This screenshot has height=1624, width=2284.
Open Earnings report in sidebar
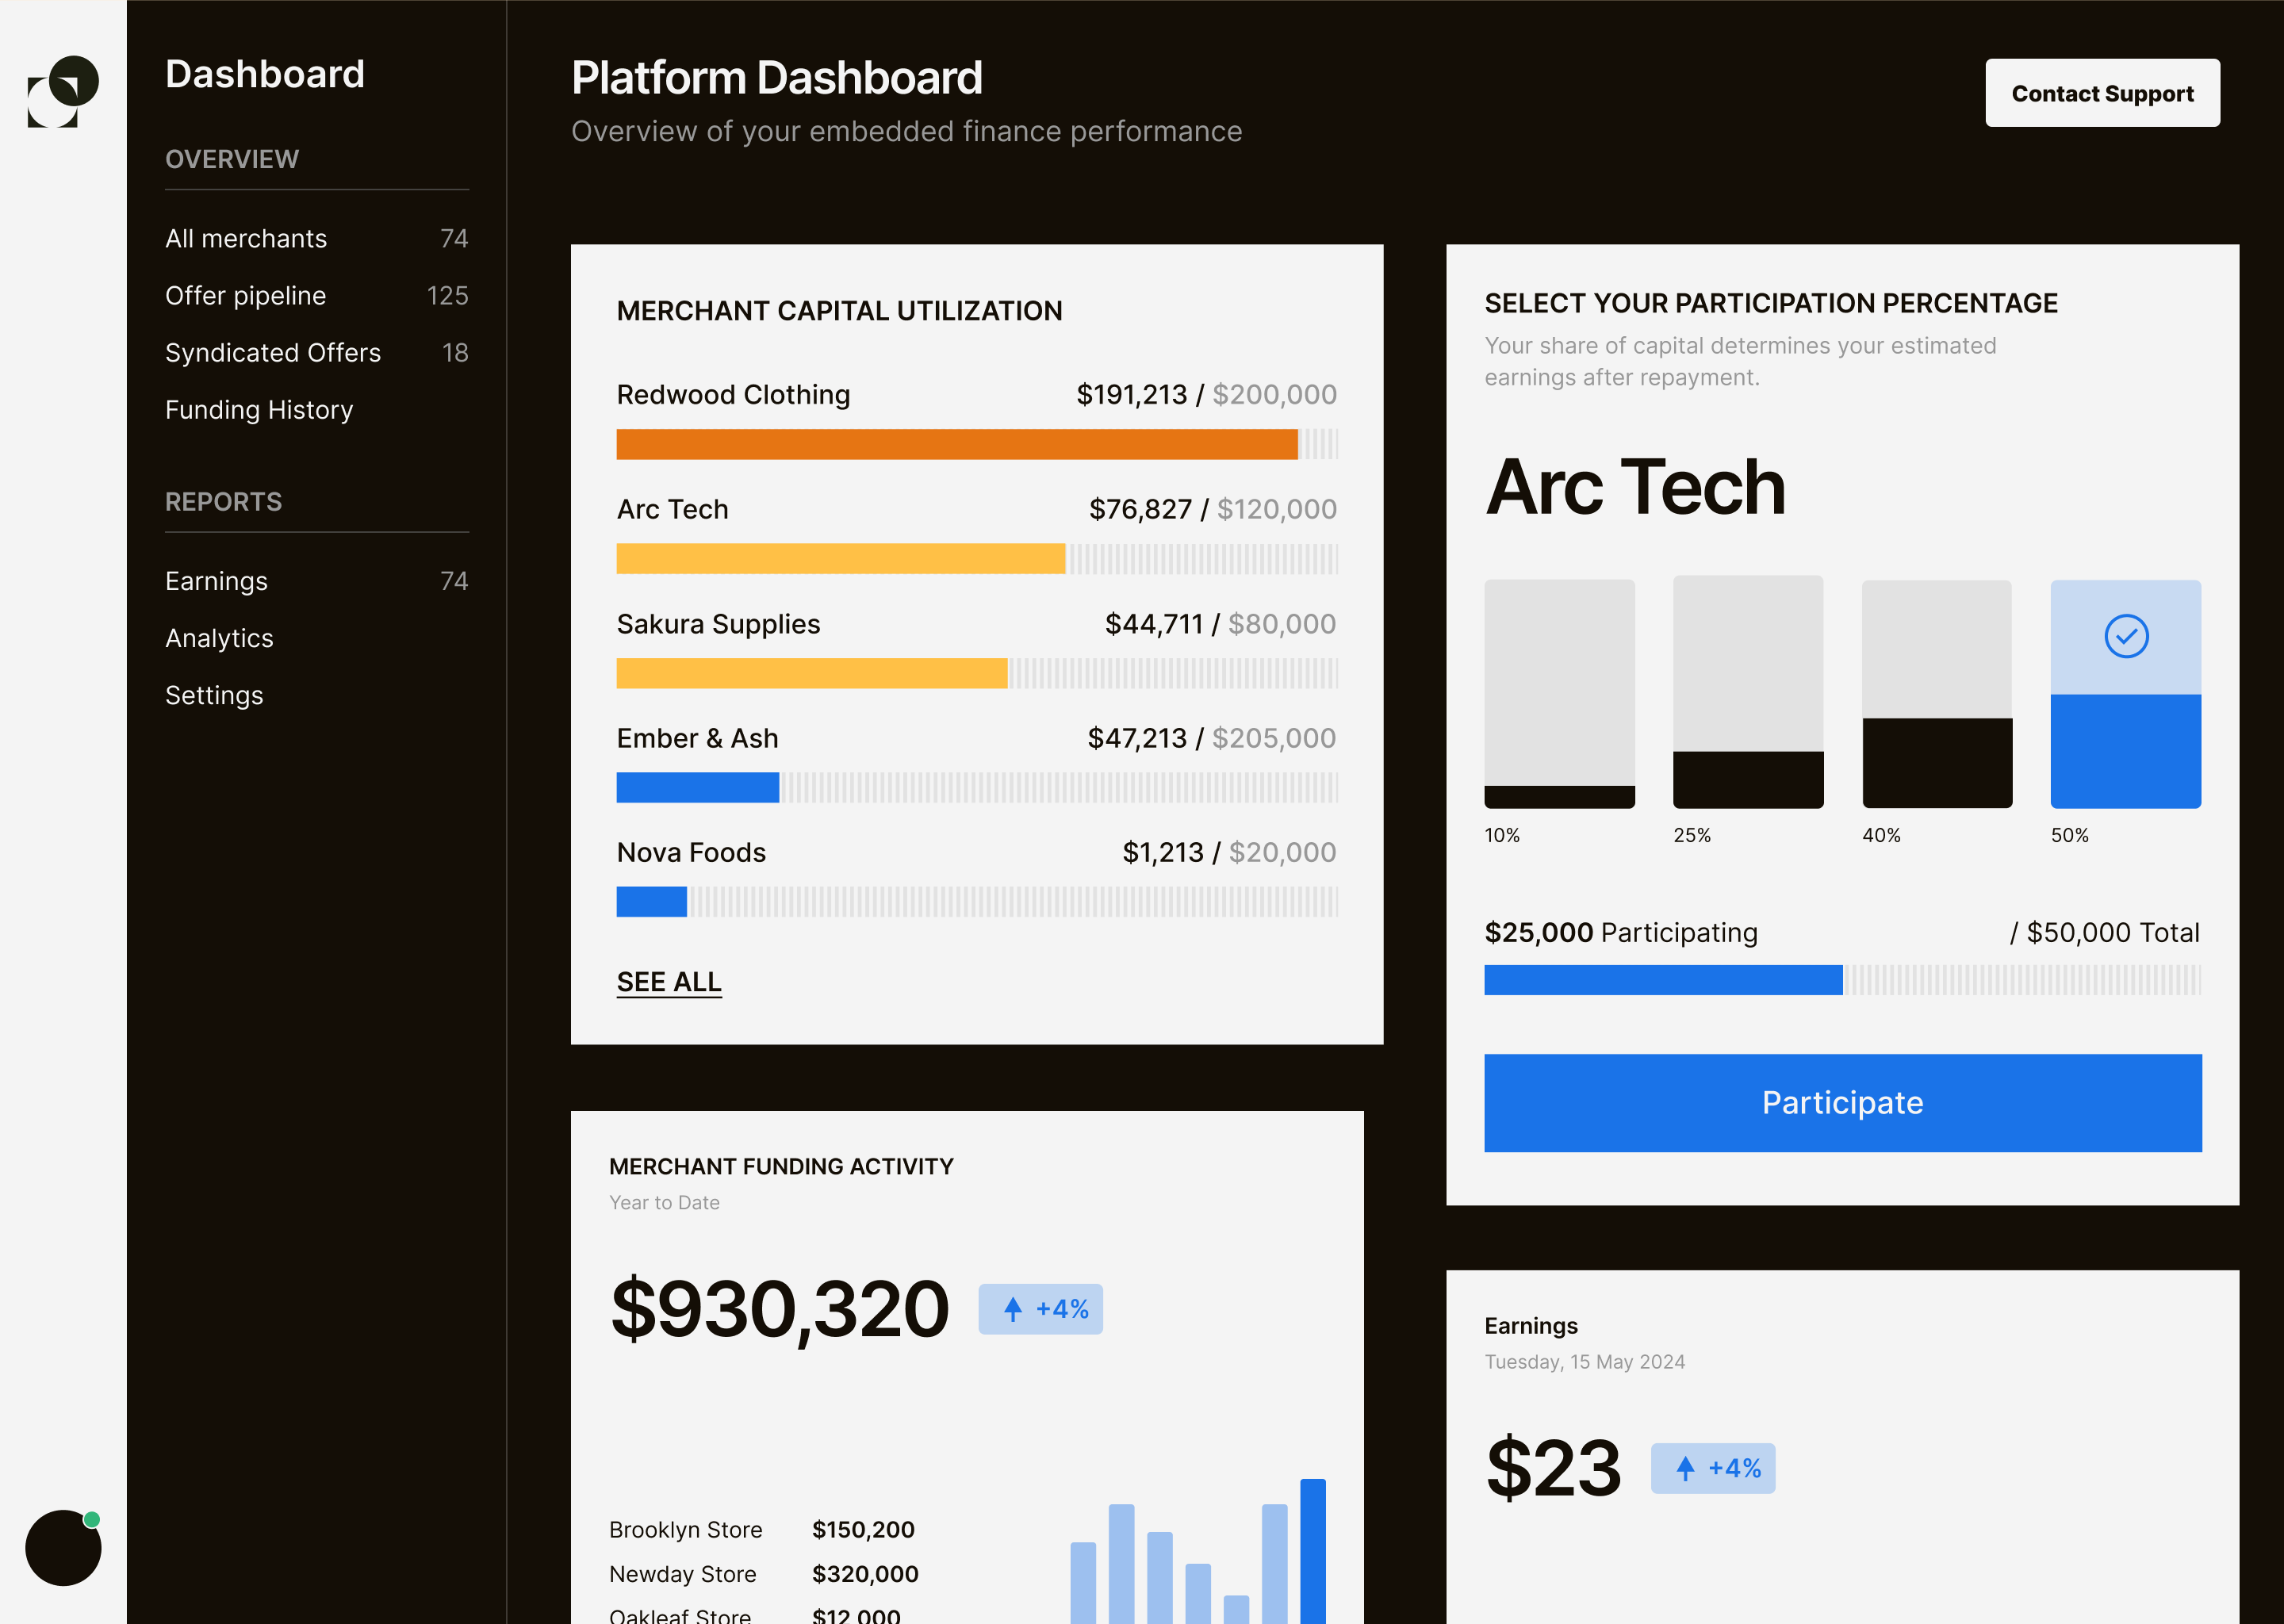point(216,581)
